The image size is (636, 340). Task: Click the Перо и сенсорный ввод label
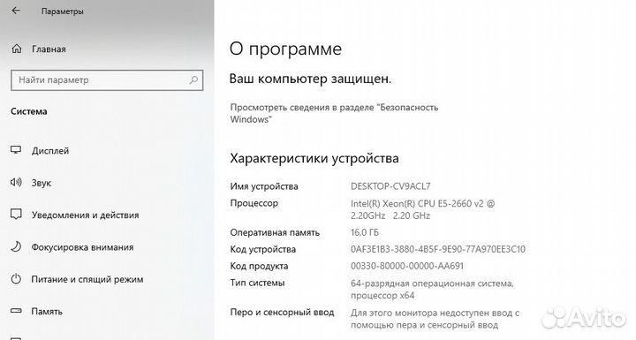[x=282, y=312]
